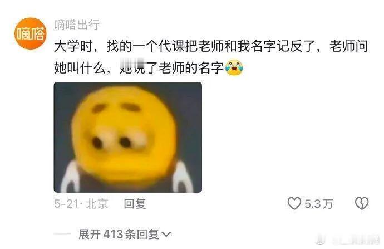The image size is (384, 249).
Task: Select the first line of comment text
Action: click(x=211, y=46)
